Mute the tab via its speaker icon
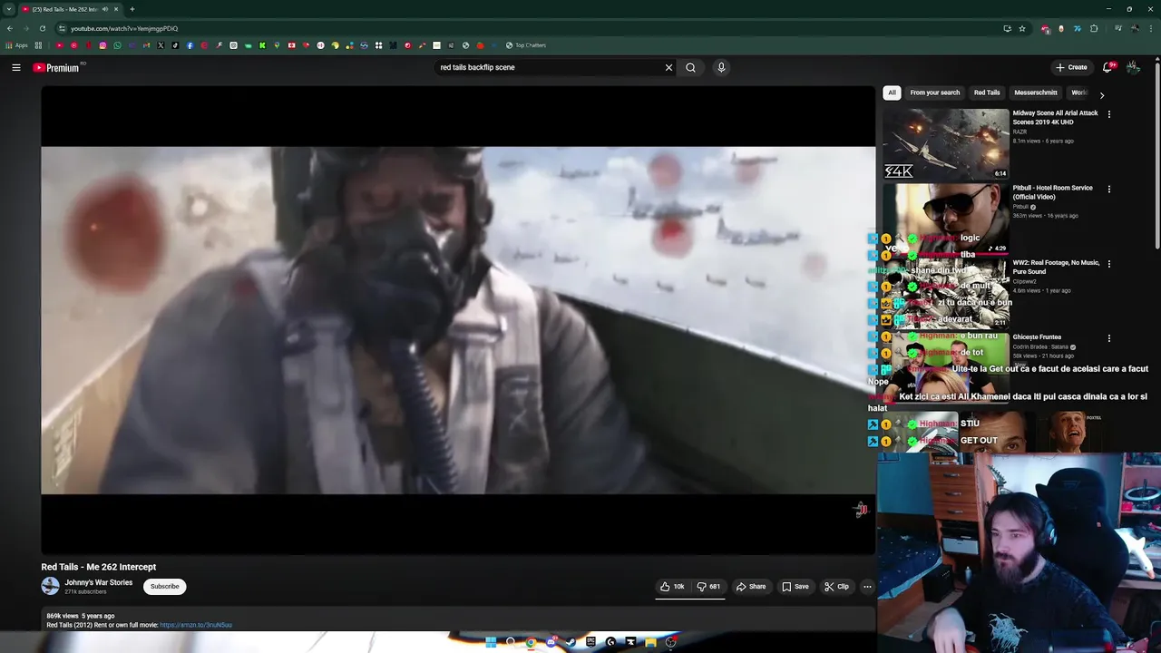 (x=105, y=9)
